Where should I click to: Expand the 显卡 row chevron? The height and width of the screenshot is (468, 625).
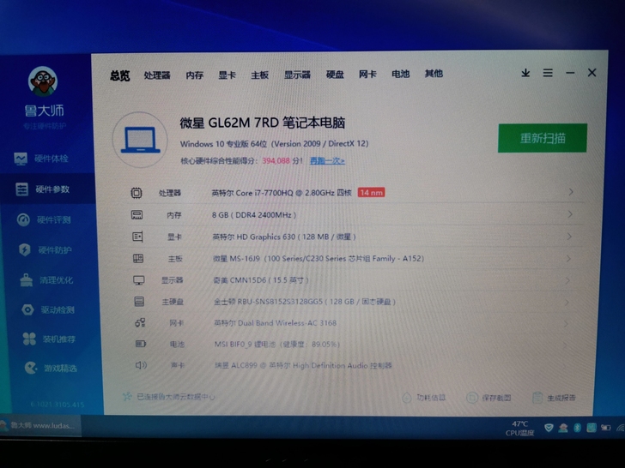[x=569, y=237]
